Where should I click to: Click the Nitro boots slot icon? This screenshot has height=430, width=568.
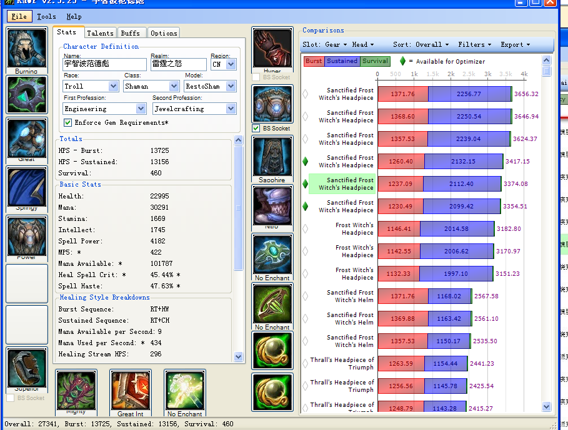coord(272,205)
